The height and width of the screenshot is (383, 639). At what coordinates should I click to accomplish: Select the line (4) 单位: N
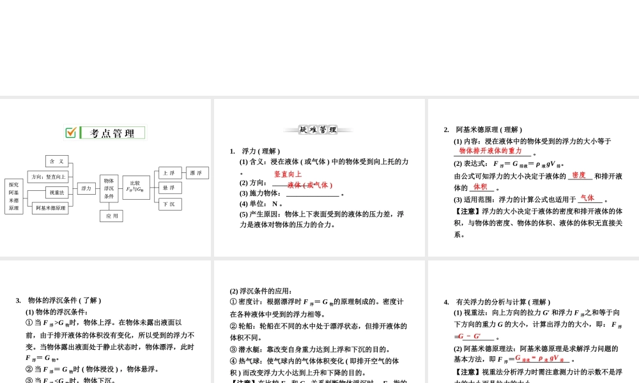point(261,204)
